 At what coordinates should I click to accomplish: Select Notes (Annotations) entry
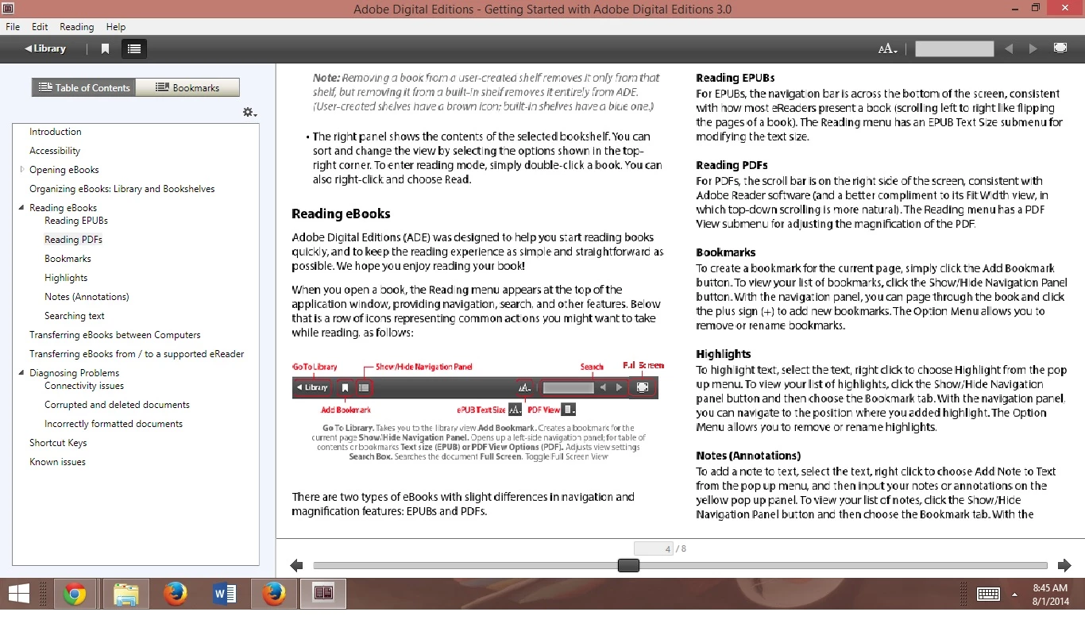tap(87, 297)
